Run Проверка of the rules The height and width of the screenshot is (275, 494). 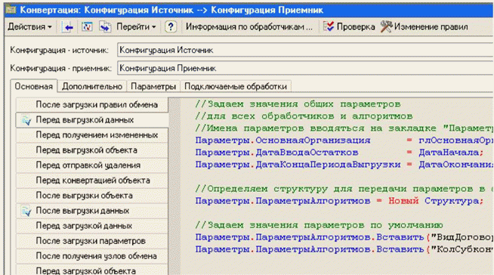(x=349, y=27)
